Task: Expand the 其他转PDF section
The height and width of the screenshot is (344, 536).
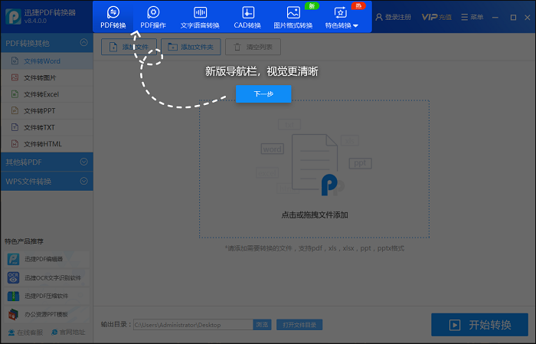Action: tap(83, 162)
